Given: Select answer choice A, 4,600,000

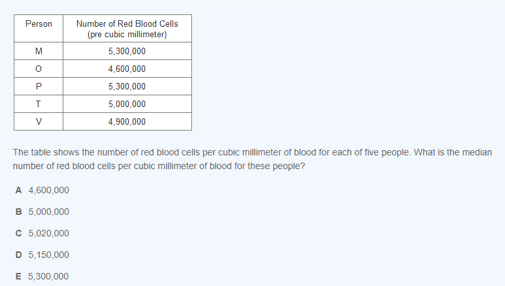Looking at the screenshot, I should point(42,190).
